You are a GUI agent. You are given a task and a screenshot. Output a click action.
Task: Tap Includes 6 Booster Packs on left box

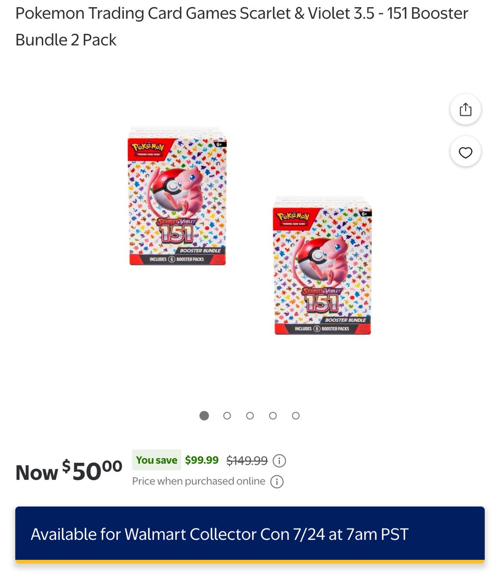(177, 259)
